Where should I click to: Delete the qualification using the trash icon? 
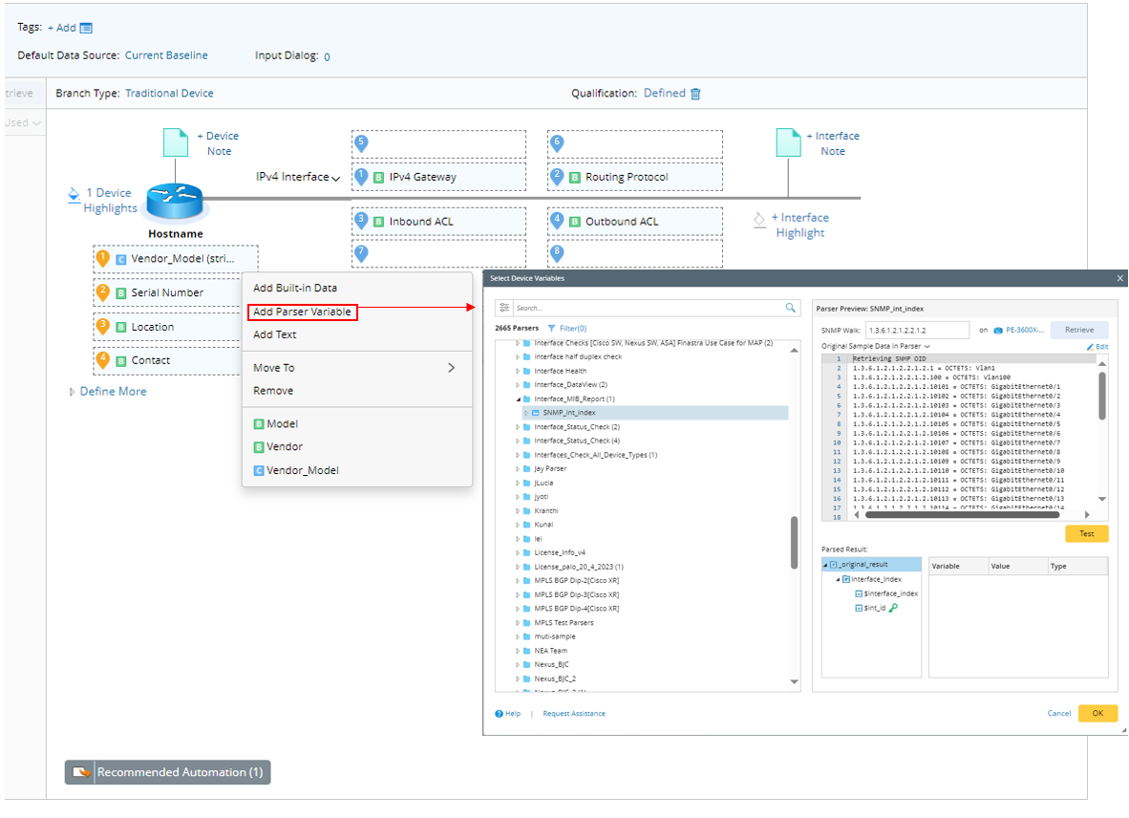pyautogui.click(x=695, y=94)
